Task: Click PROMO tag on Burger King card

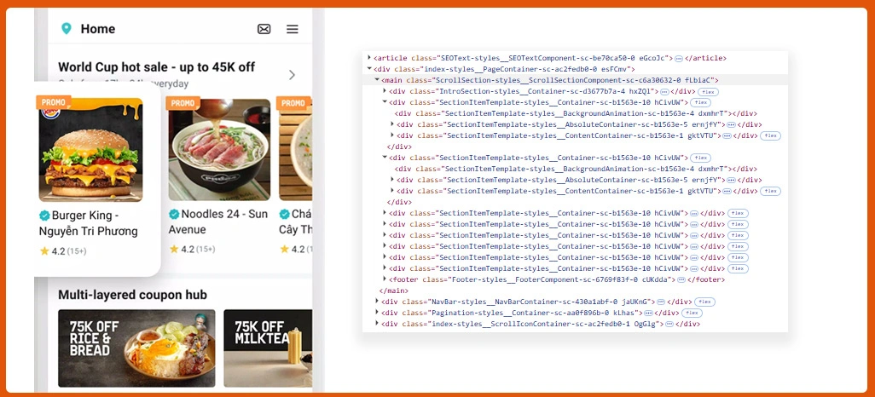Action: [54, 102]
